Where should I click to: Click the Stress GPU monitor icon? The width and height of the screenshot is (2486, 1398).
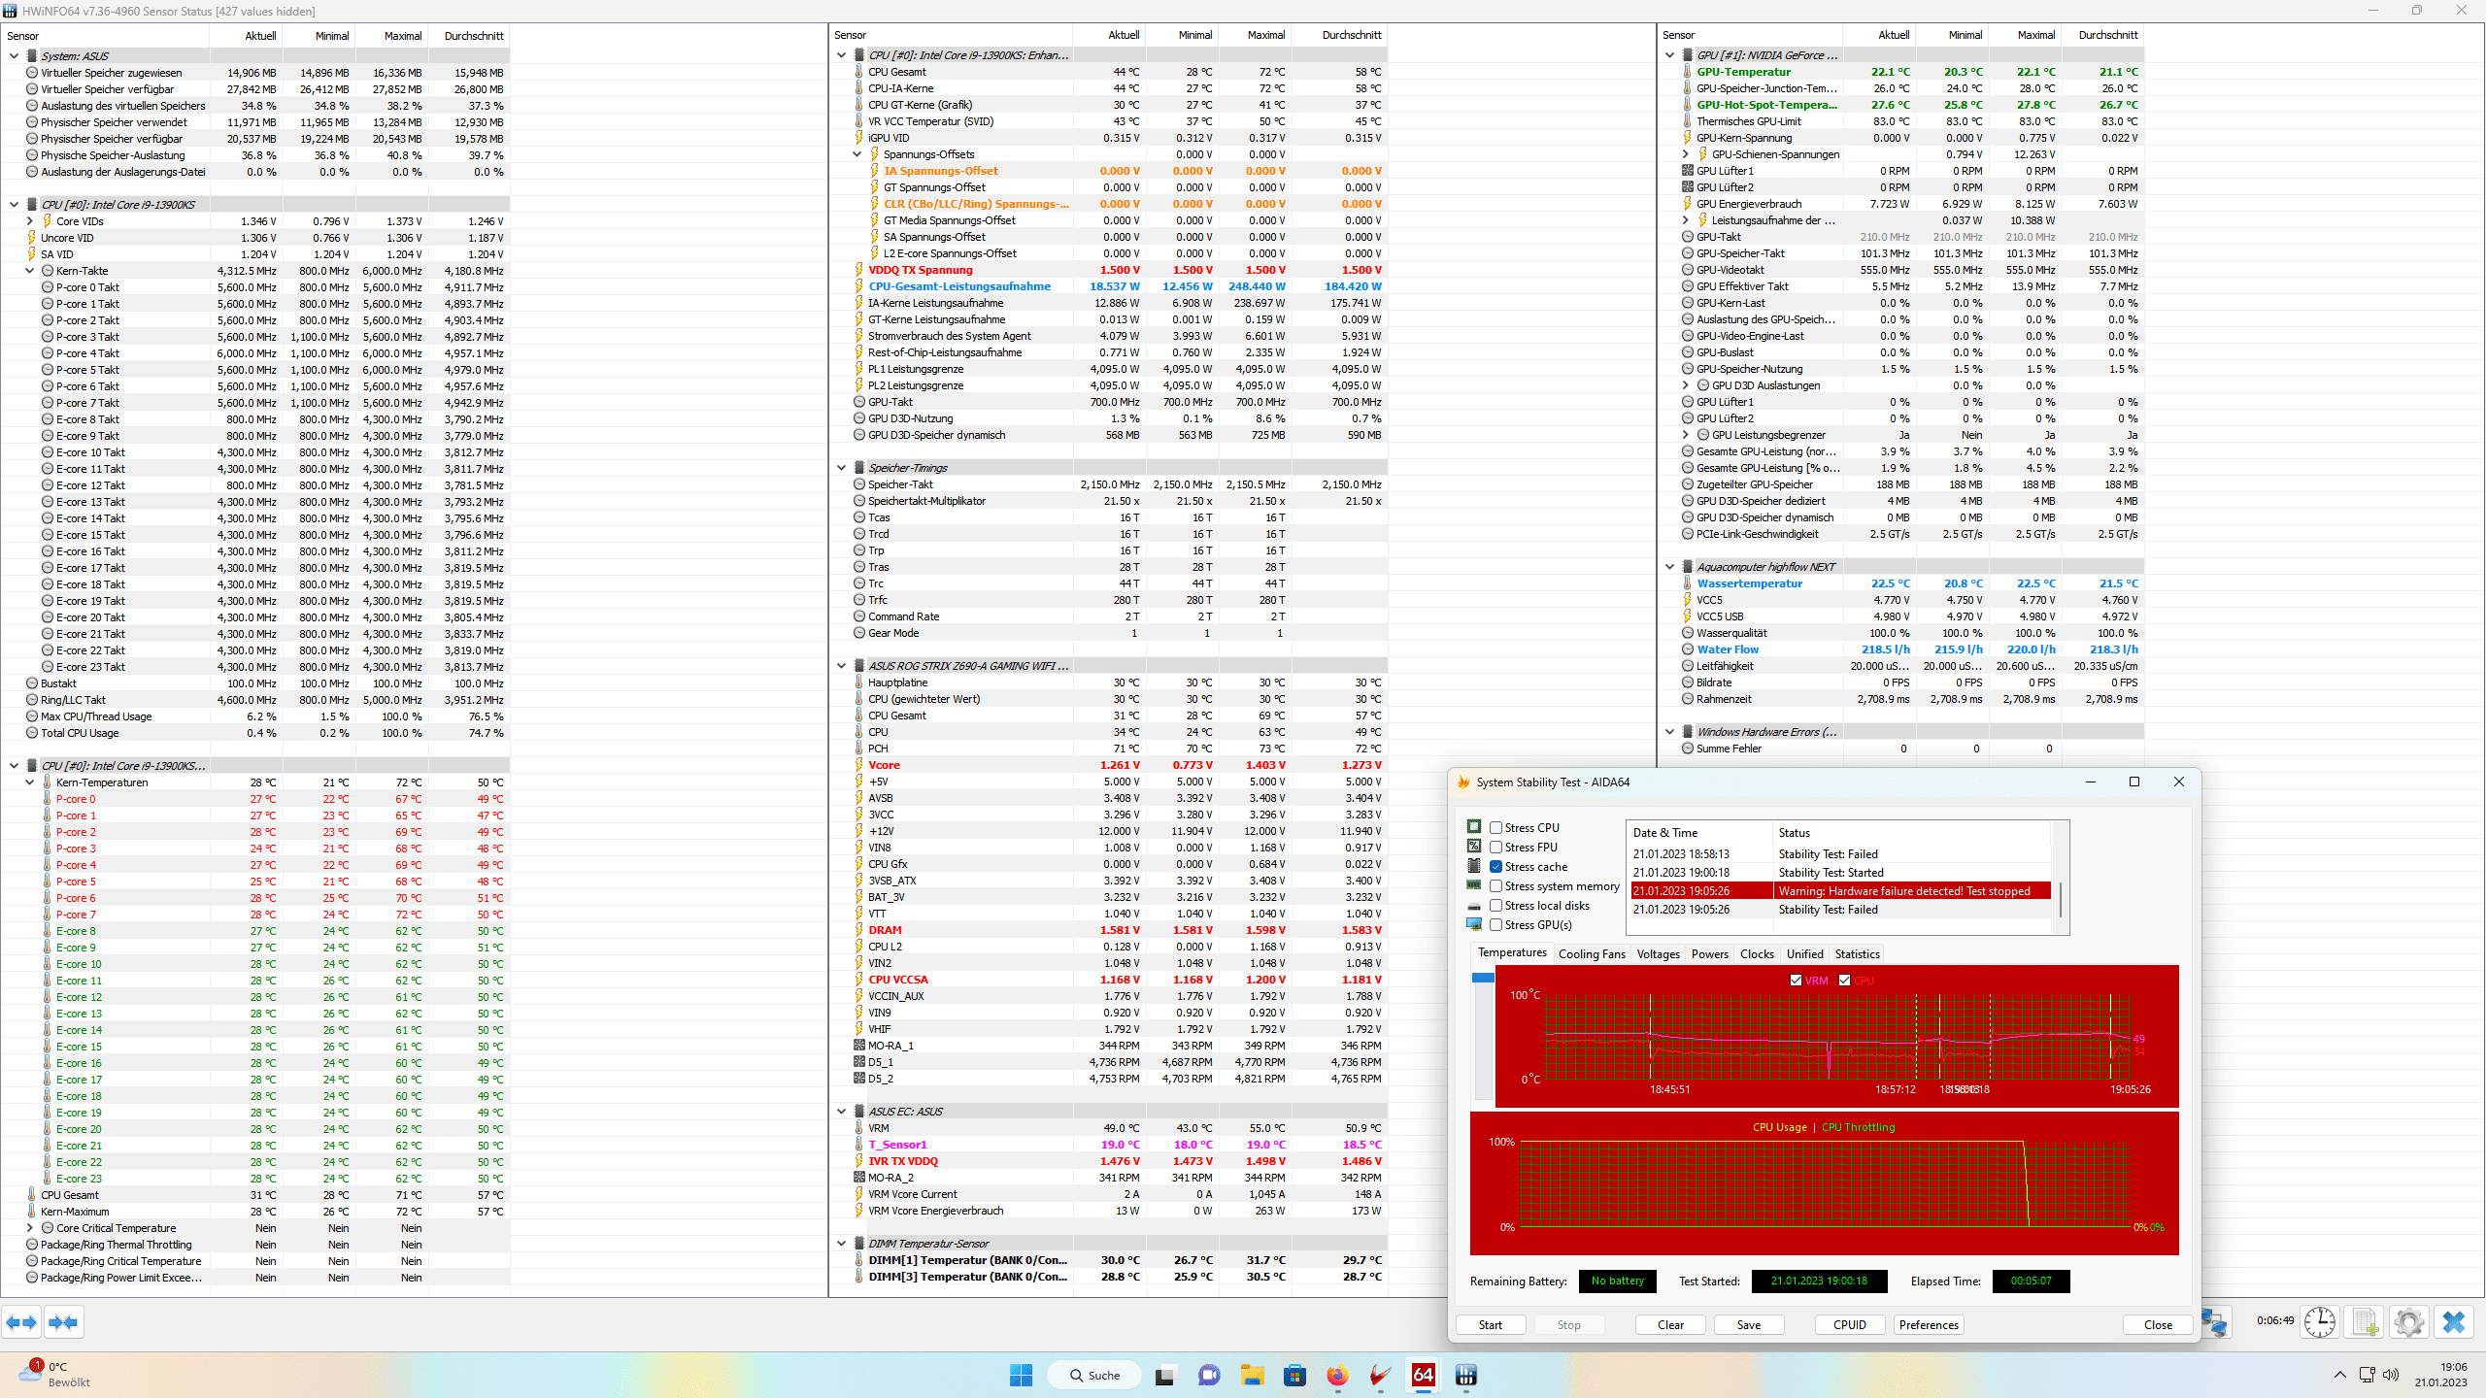1474,925
